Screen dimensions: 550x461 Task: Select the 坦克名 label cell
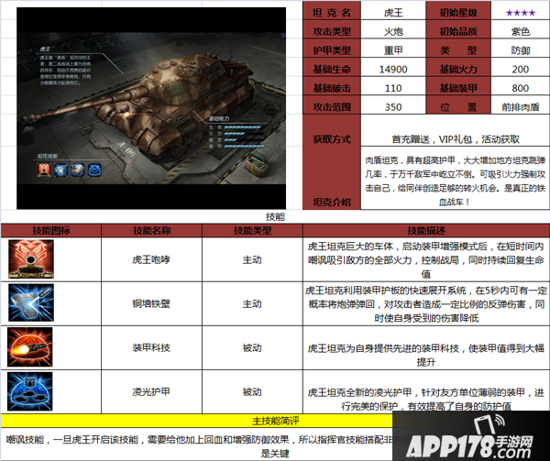click(x=331, y=13)
